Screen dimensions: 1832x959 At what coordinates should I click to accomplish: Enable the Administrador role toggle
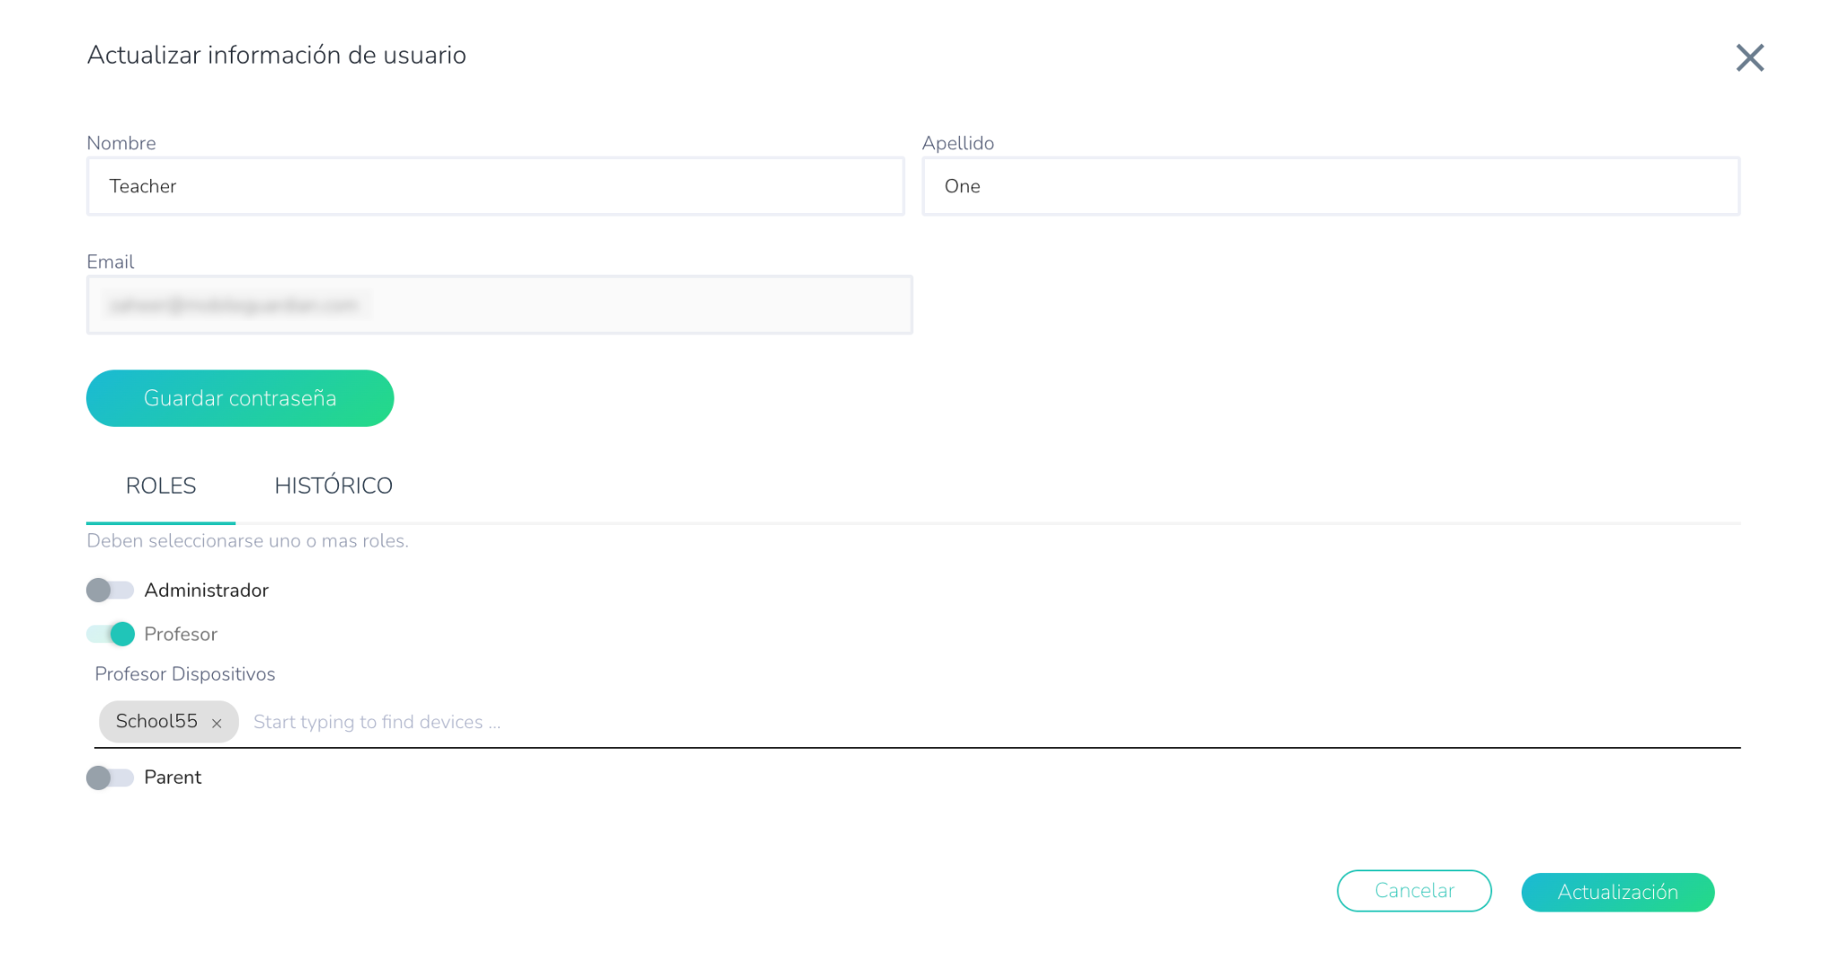click(110, 590)
